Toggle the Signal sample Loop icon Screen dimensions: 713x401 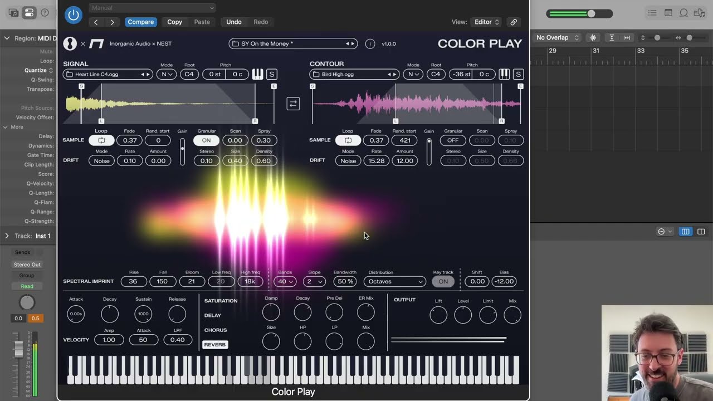point(101,140)
